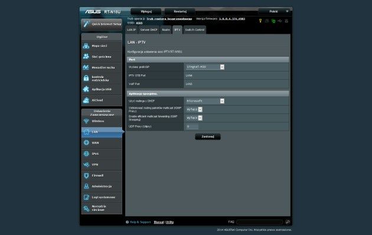Click the operation mode link
This screenshot has width=372, height=235.
pos(169,19)
